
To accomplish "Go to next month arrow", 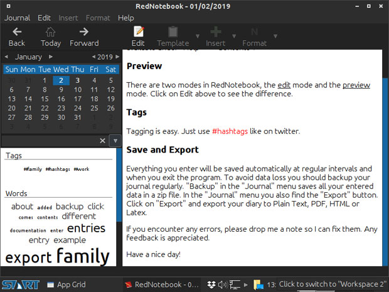I will click(x=51, y=57).
